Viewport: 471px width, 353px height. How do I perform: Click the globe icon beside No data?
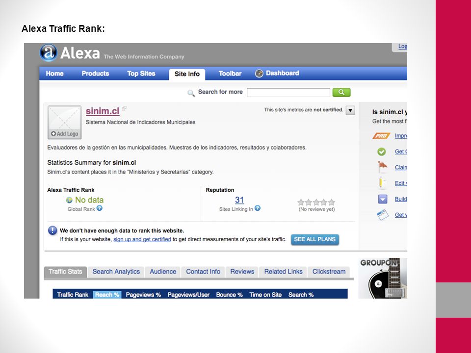point(69,200)
